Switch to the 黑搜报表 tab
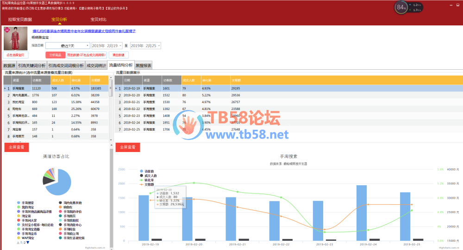This screenshot has width=463, height=250. click(144, 66)
